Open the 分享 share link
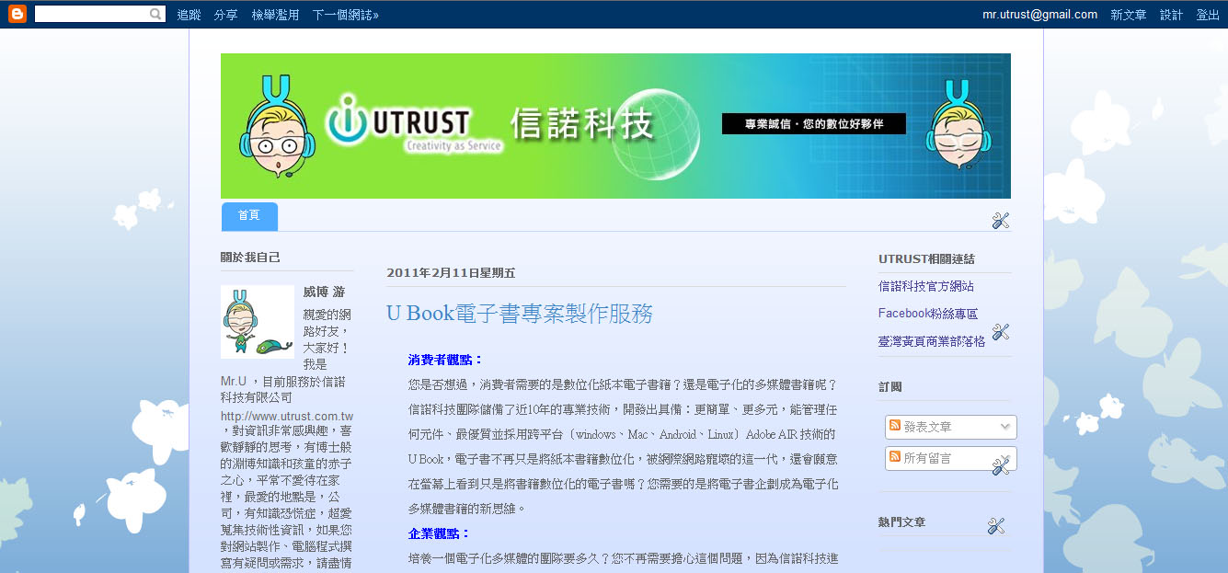 tap(225, 15)
